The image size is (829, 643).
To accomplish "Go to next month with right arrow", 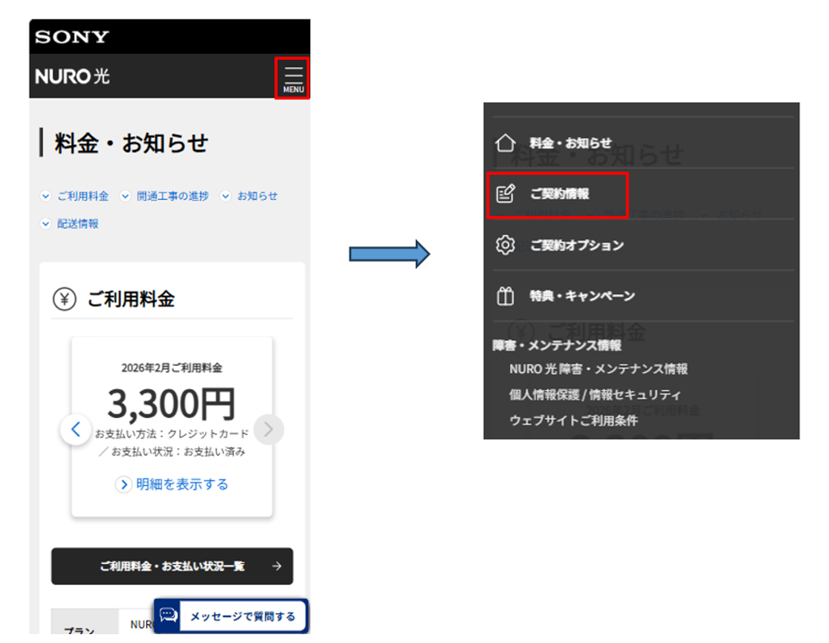I will coord(269,429).
